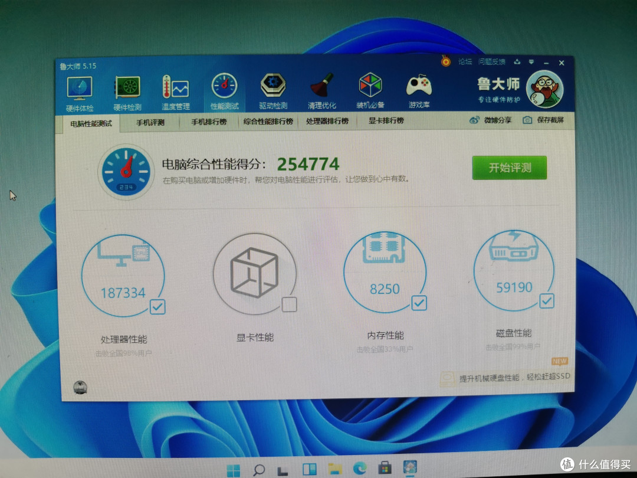Click the 电脑综合性能得分 heading text
Image resolution: width=637 pixels, height=478 pixels.
coord(214,164)
